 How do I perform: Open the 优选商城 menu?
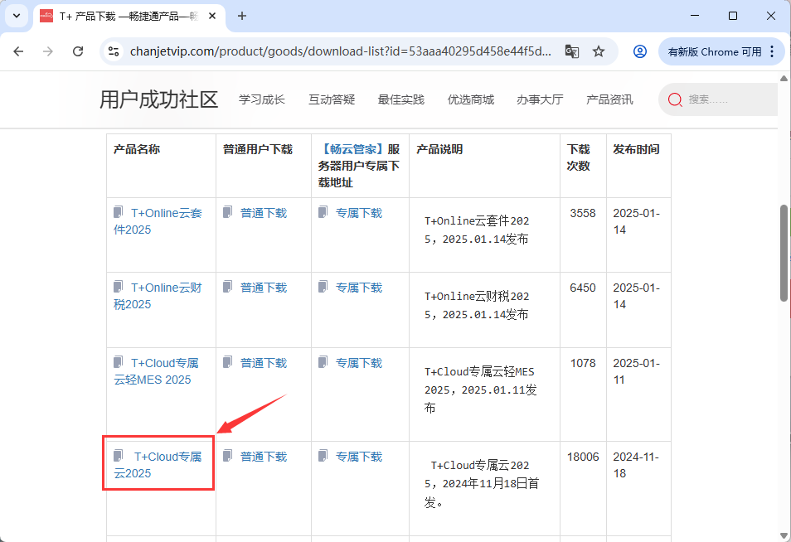click(471, 99)
